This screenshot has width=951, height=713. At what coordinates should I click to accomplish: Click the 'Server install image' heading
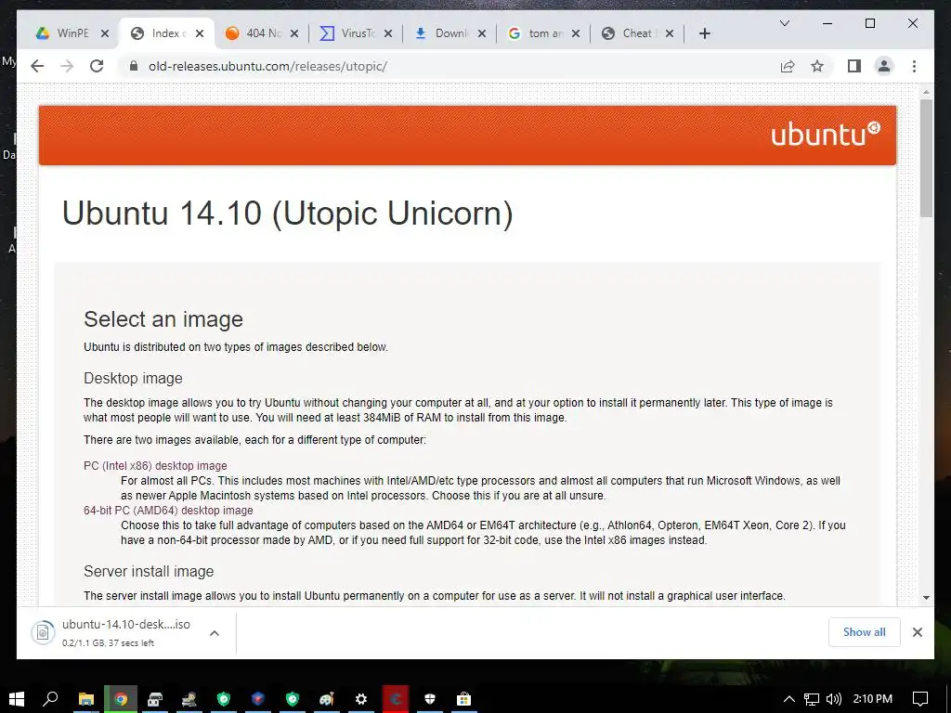(x=149, y=571)
